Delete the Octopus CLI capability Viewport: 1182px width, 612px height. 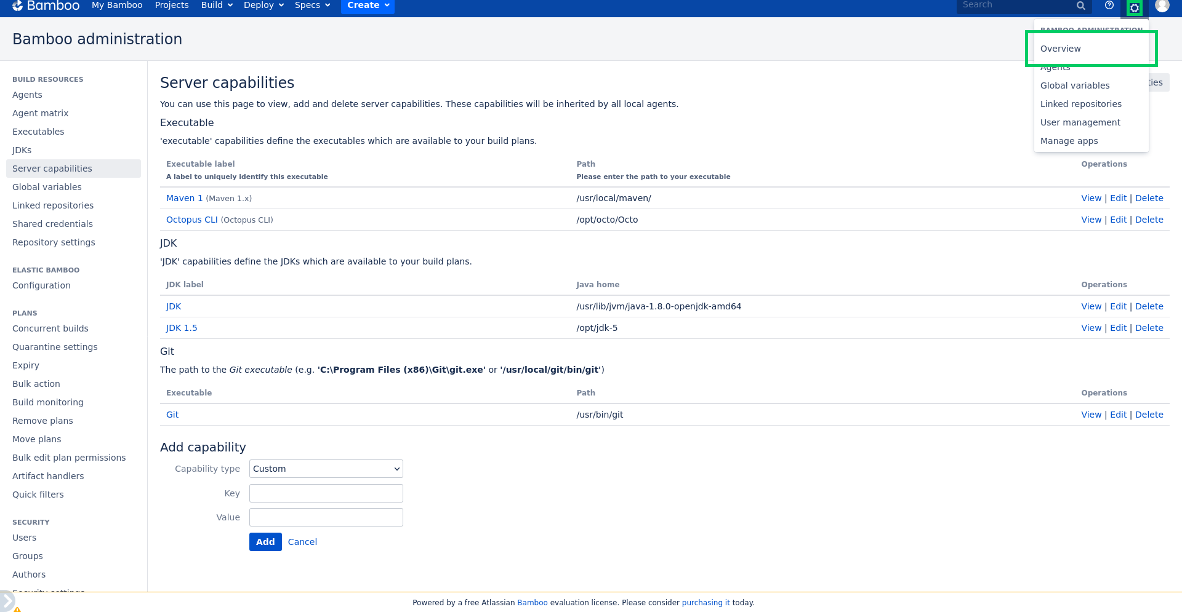click(x=1149, y=220)
